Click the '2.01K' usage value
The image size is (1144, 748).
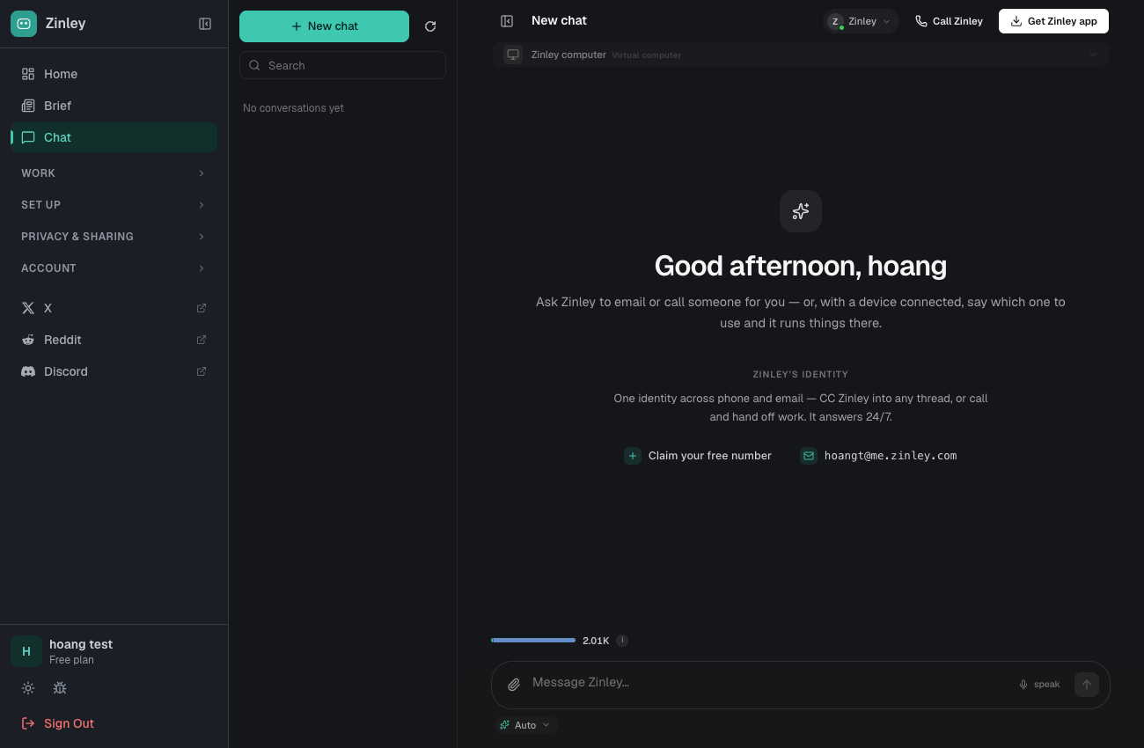coord(596,641)
